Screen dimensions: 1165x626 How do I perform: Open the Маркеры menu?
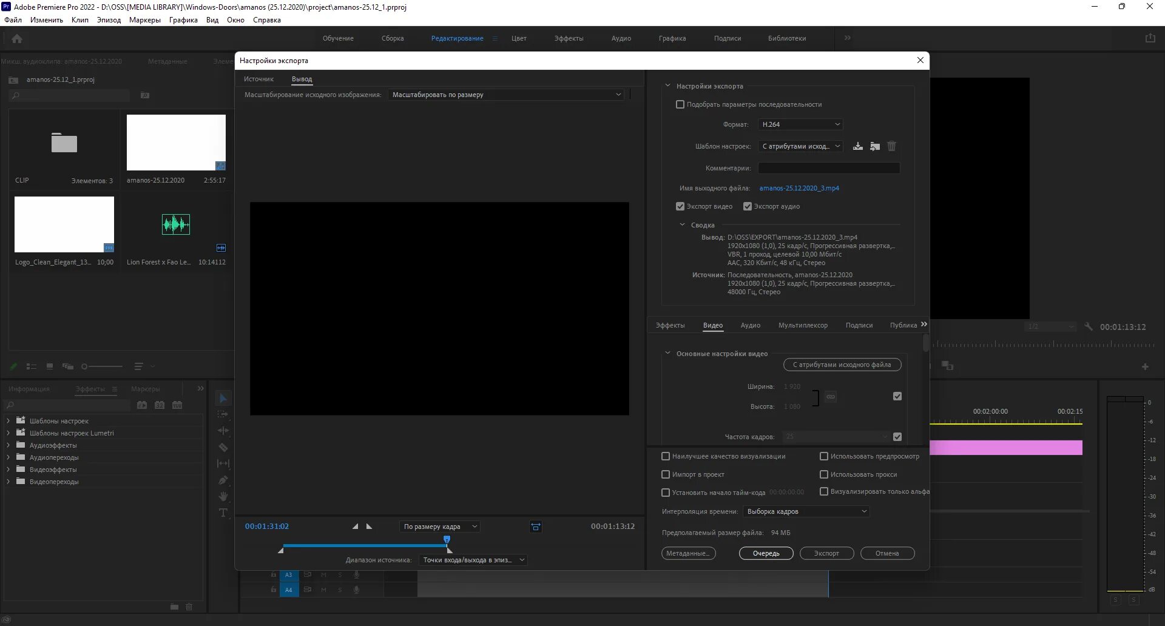coord(143,20)
